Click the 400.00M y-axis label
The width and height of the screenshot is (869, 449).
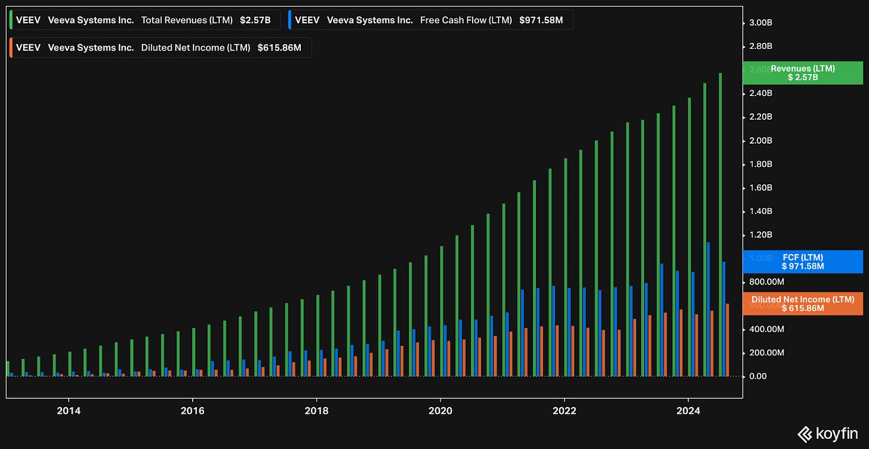[766, 329]
